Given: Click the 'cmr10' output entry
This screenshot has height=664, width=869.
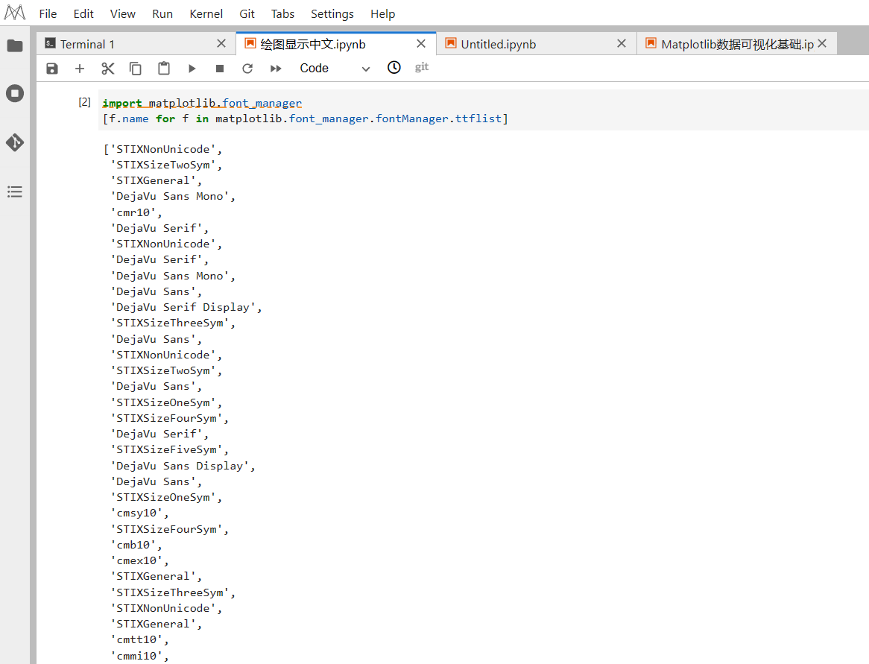Looking at the screenshot, I should click(x=136, y=212).
